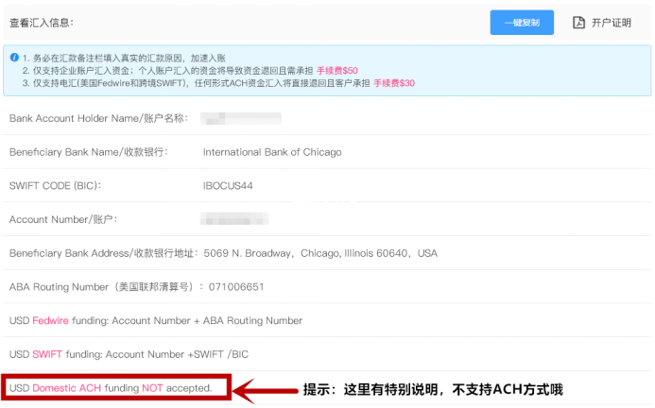Click the pink Fedwire word

50,321
